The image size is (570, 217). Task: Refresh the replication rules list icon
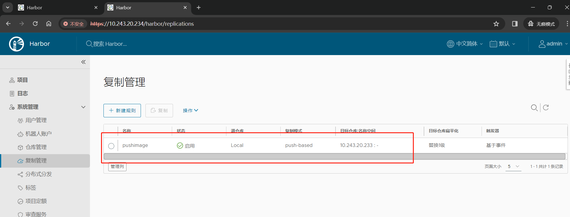coord(546,107)
